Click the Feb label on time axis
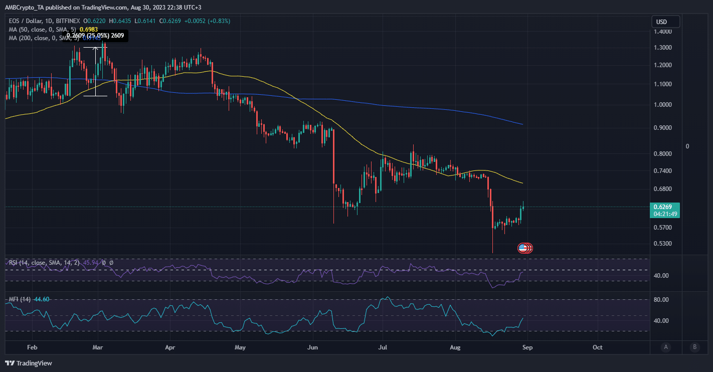This screenshot has height=372, width=713. click(32, 347)
